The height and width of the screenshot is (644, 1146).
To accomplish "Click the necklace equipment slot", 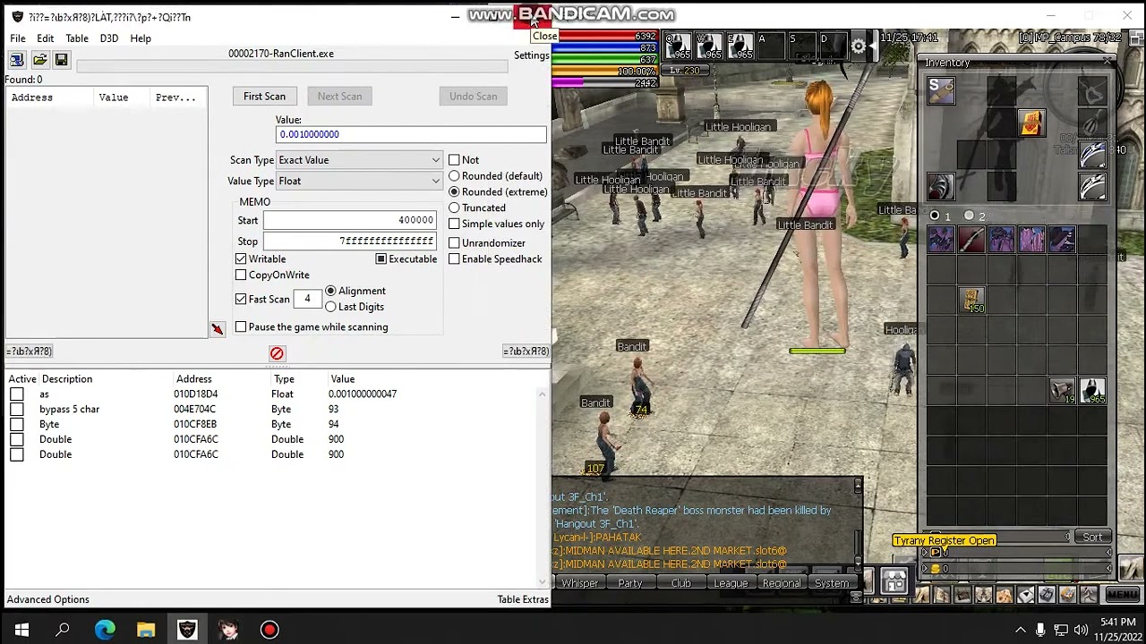I will [x=1092, y=90].
